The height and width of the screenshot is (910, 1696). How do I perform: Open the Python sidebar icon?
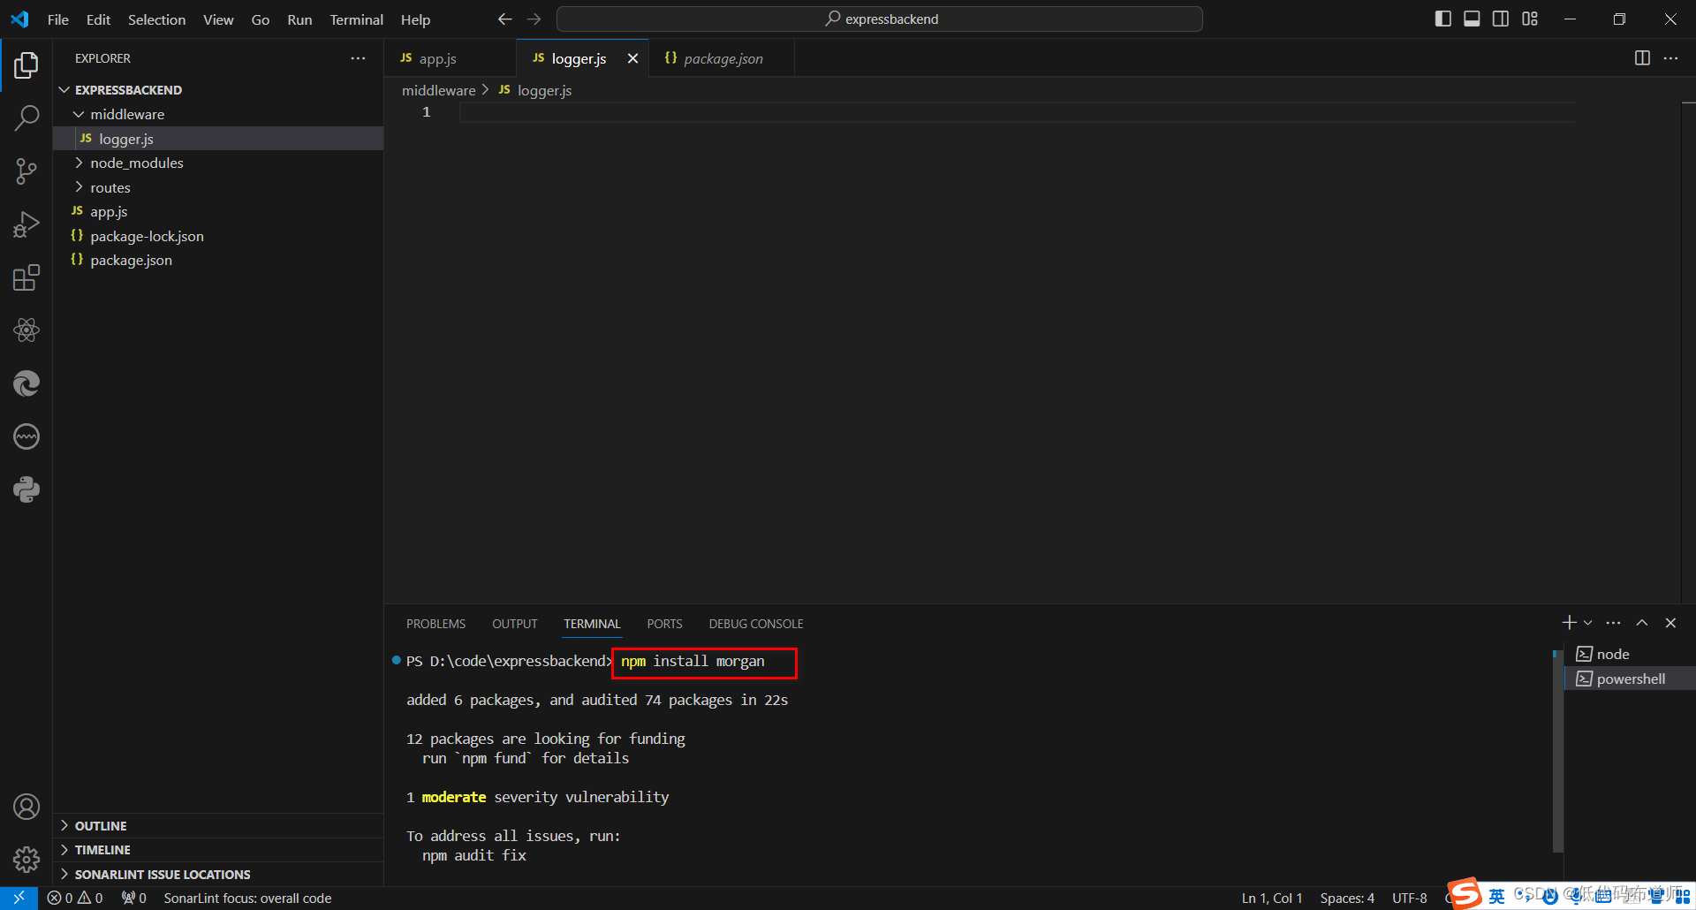coord(26,489)
